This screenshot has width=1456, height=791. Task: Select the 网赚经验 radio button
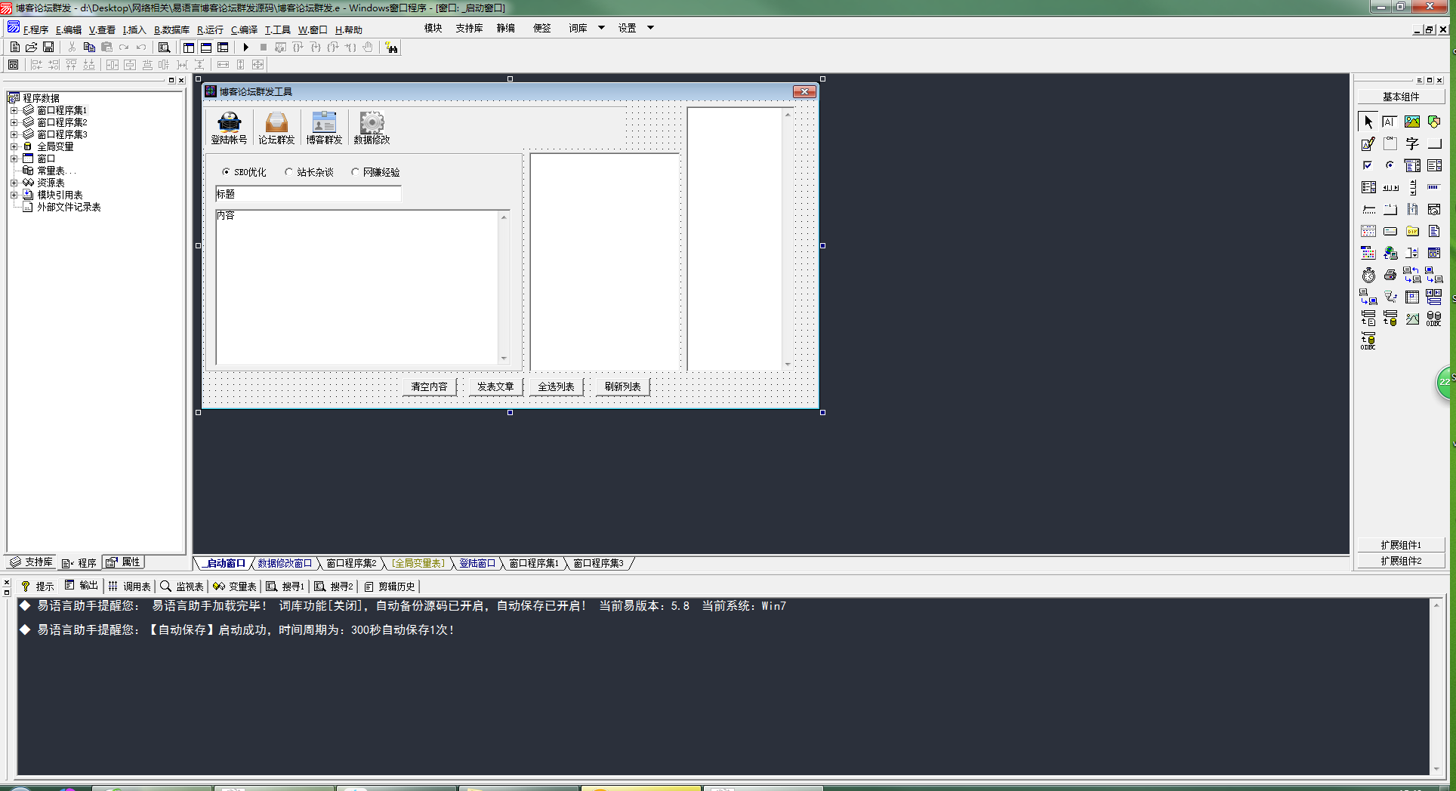[355, 172]
